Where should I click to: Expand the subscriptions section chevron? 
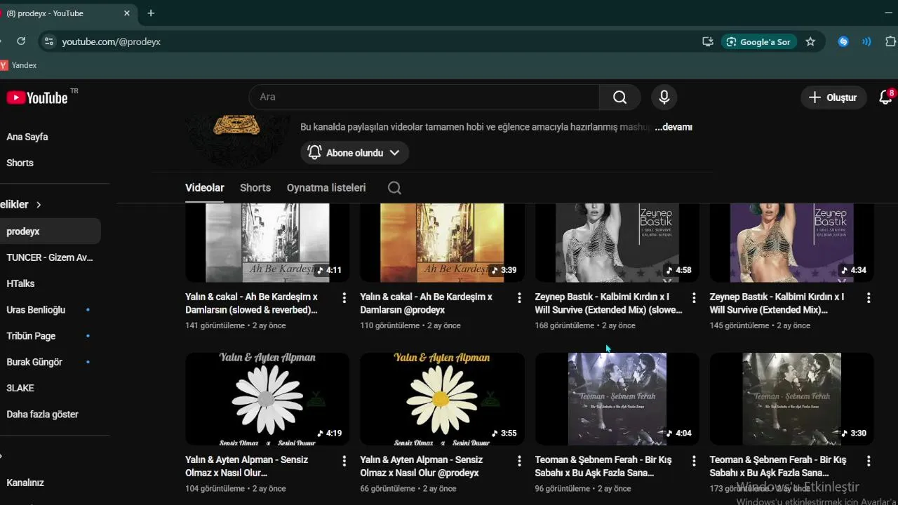click(39, 205)
